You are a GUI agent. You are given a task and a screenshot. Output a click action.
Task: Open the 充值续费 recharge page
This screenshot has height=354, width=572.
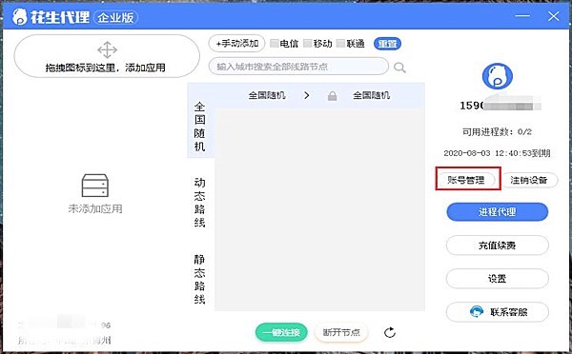[498, 246]
